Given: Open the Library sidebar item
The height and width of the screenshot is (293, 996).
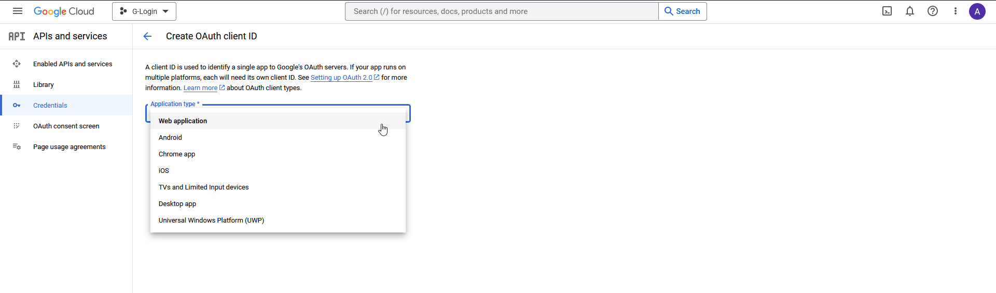Looking at the screenshot, I should click(x=66, y=84).
